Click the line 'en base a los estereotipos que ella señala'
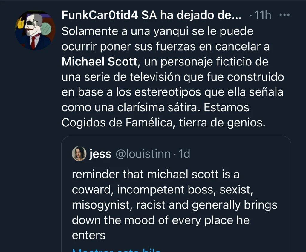This screenshot has width=306, height=252. [172, 92]
